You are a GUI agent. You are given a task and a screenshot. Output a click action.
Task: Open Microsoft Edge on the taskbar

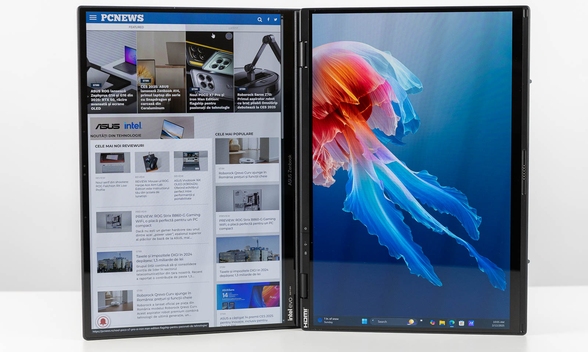452,323
